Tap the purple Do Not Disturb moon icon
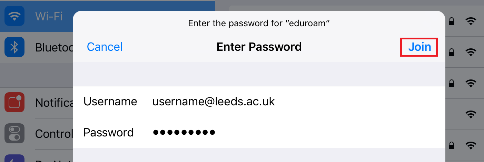Screen dimensions: 484x162 [x=14, y=158]
